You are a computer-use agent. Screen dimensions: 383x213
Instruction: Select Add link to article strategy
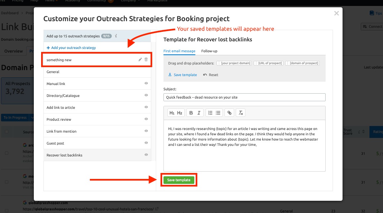(x=97, y=107)
